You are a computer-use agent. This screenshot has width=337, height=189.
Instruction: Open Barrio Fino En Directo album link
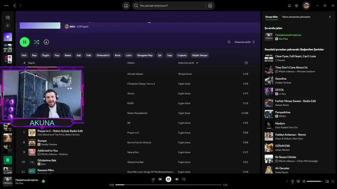pyautogui.click(x=139, y=143)
